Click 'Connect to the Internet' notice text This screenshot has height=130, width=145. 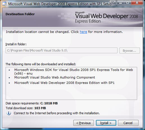tap(57, 113)
